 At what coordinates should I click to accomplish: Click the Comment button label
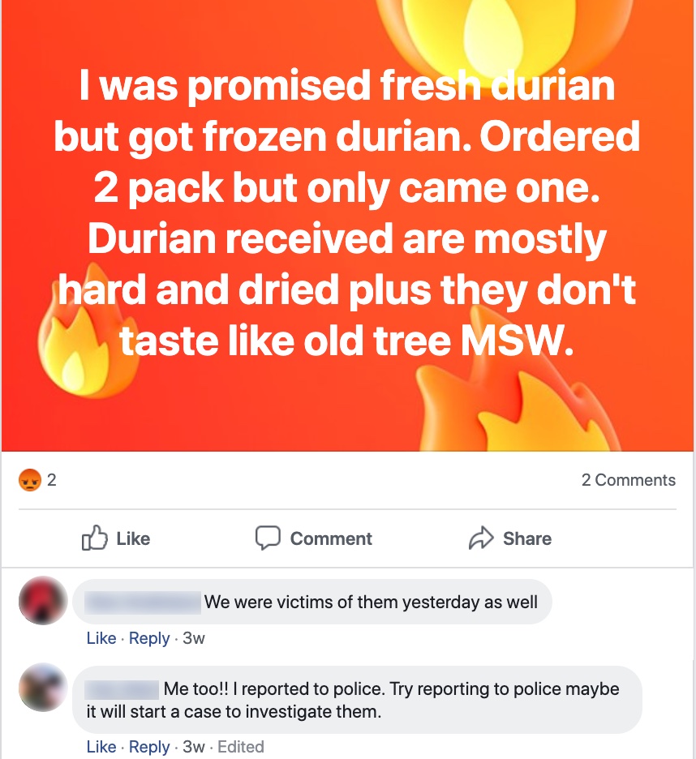(331, 538)
